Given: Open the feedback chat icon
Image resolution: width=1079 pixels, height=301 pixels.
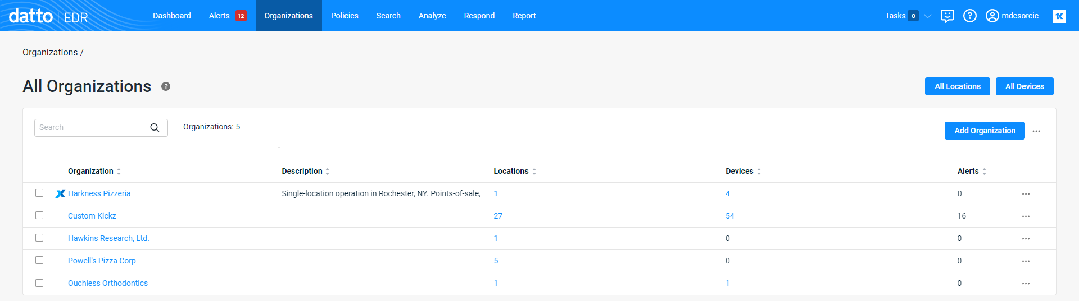Looking at the screenshot, I should [x=947, y=16].
